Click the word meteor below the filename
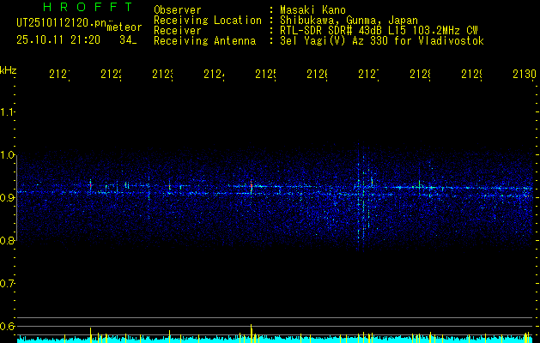 click(x=124, y=27)
